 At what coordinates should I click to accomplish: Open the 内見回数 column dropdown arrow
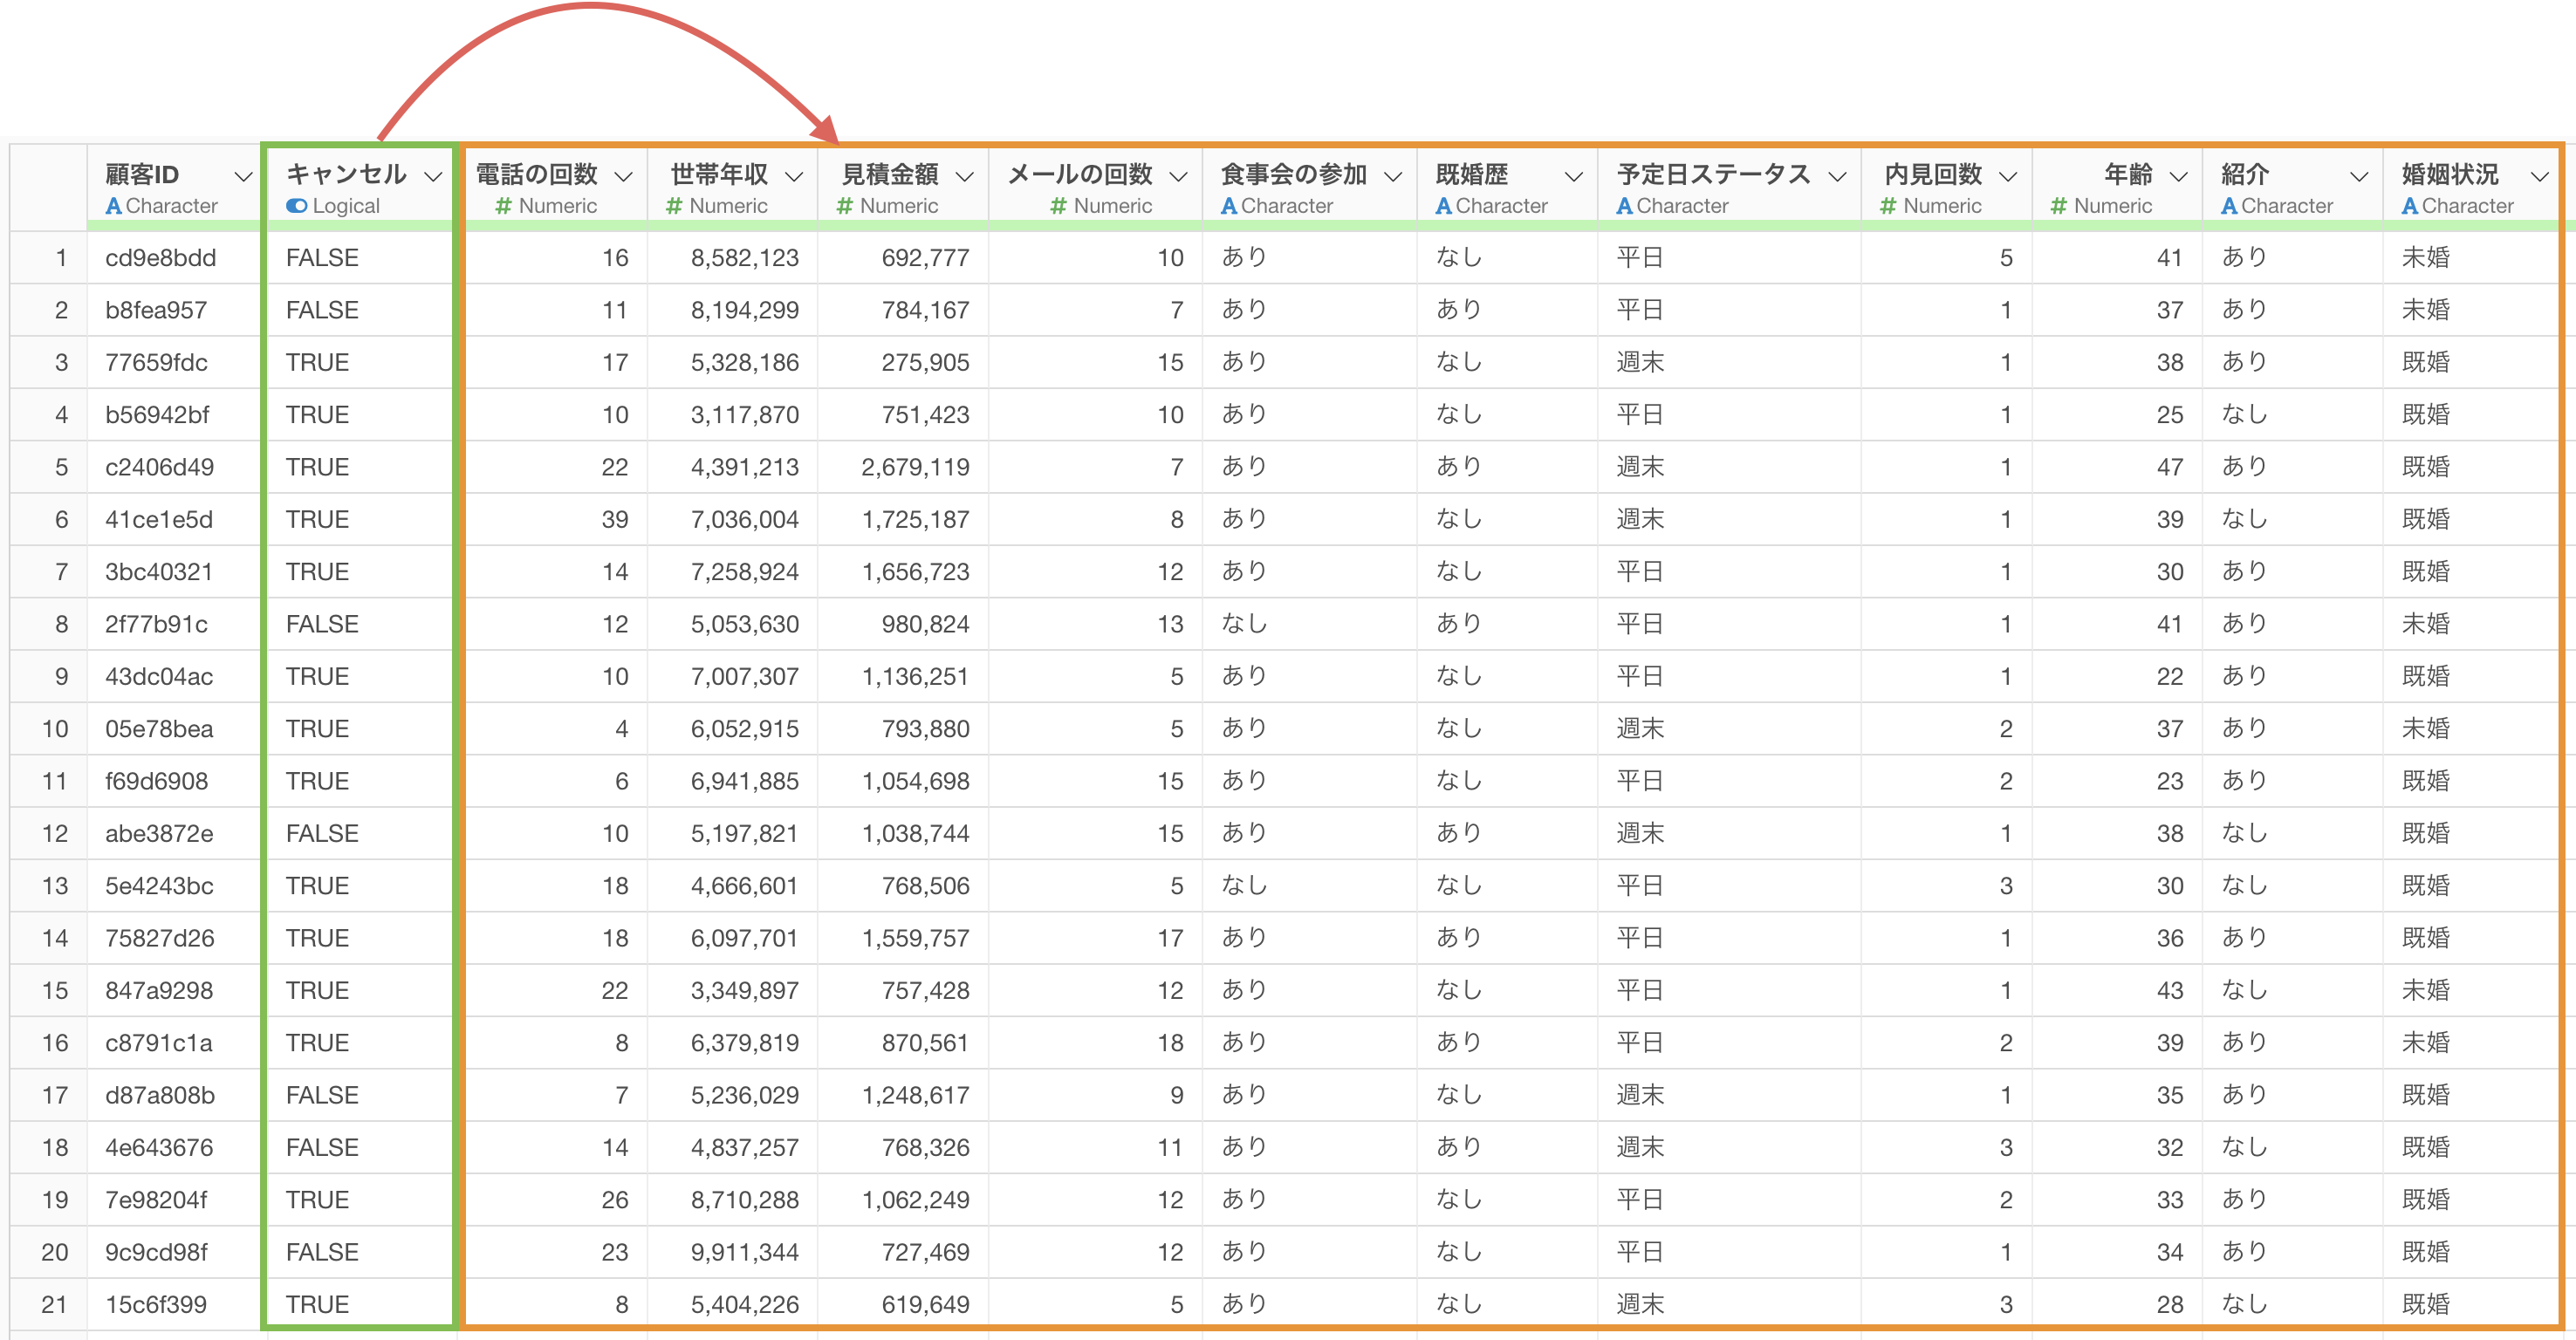tap(2007, 177)
